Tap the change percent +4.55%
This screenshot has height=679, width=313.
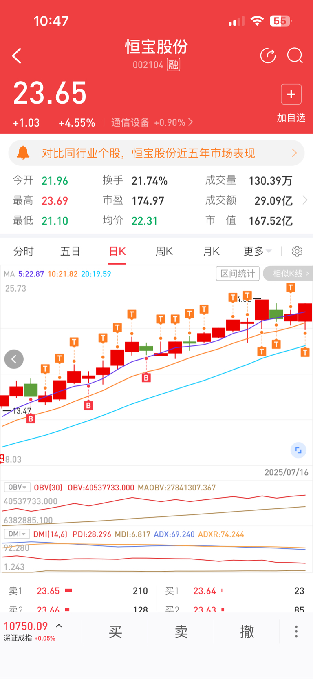[77, 122]
